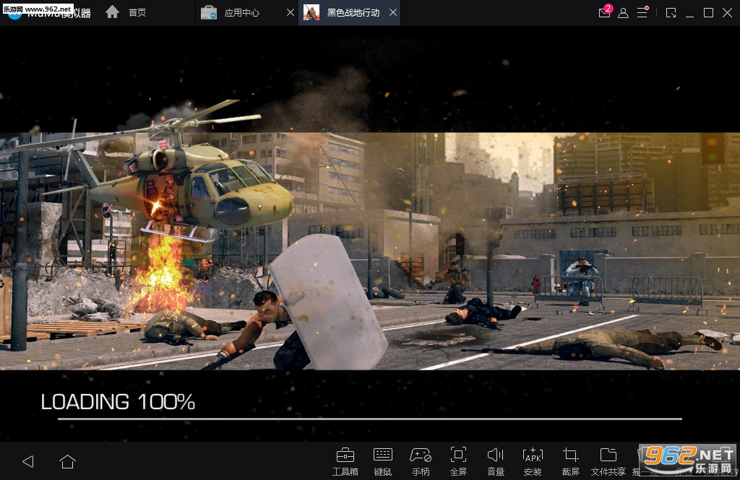
Task: Click the 应用中心 tab app icon
Action: pos(209,13)
